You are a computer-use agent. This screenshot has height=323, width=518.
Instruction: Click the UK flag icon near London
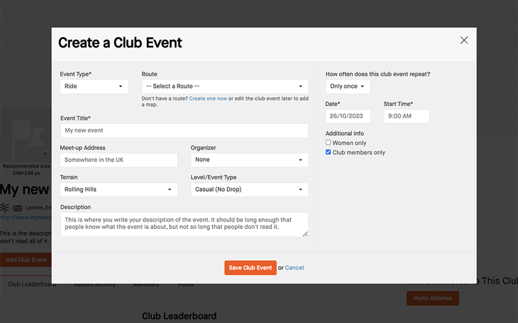(17, 208)
